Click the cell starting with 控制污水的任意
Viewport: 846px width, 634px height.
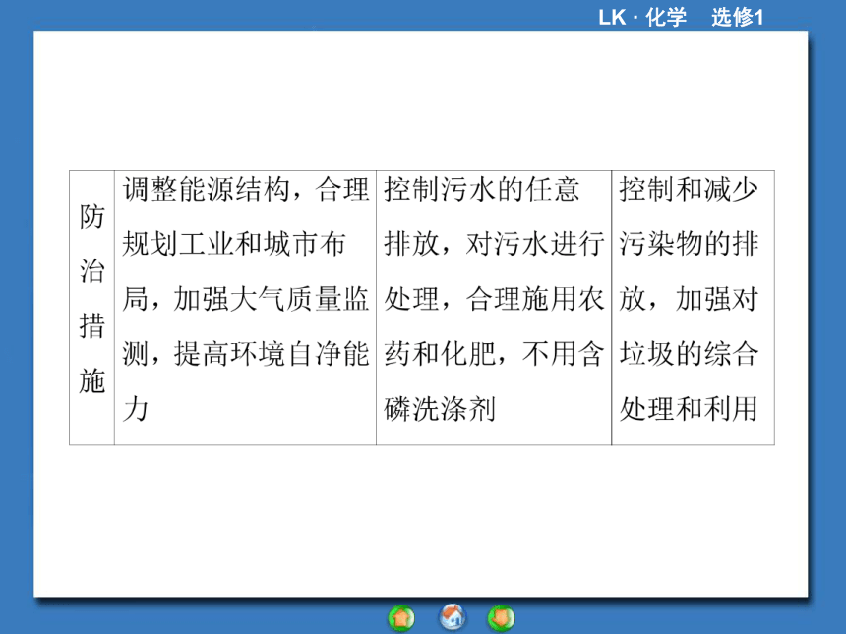494,308
